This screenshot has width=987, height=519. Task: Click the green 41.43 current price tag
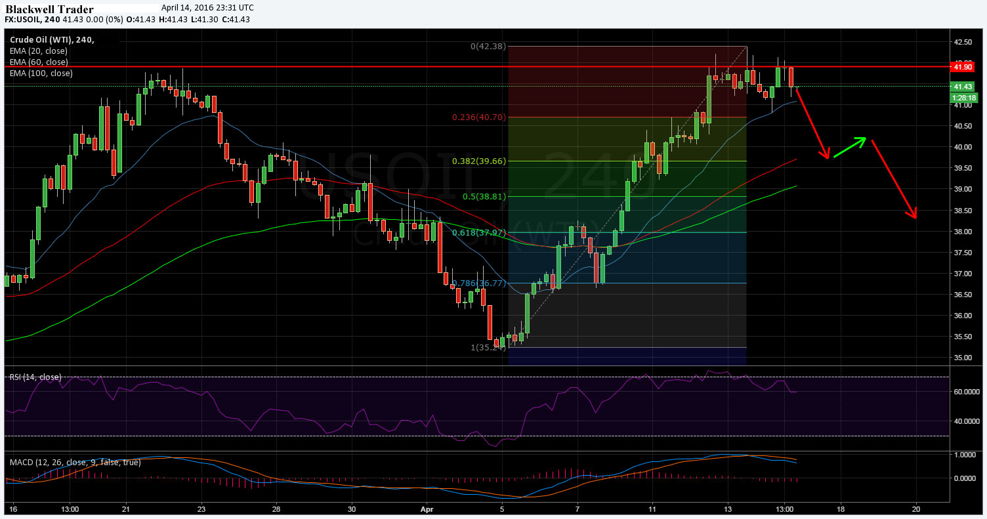pos(963,87)
